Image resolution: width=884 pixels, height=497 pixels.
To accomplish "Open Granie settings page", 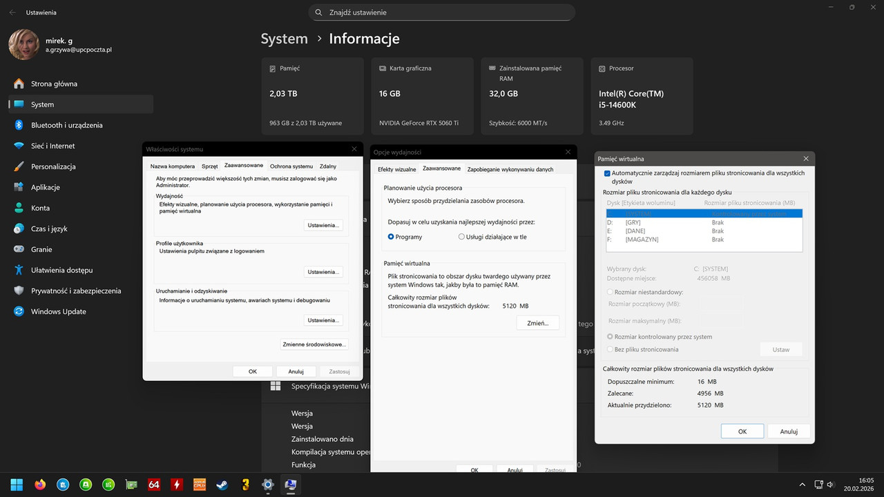I will click(81, 249).
